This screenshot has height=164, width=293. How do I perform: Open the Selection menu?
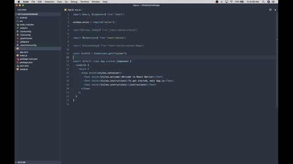pos(49,2)
